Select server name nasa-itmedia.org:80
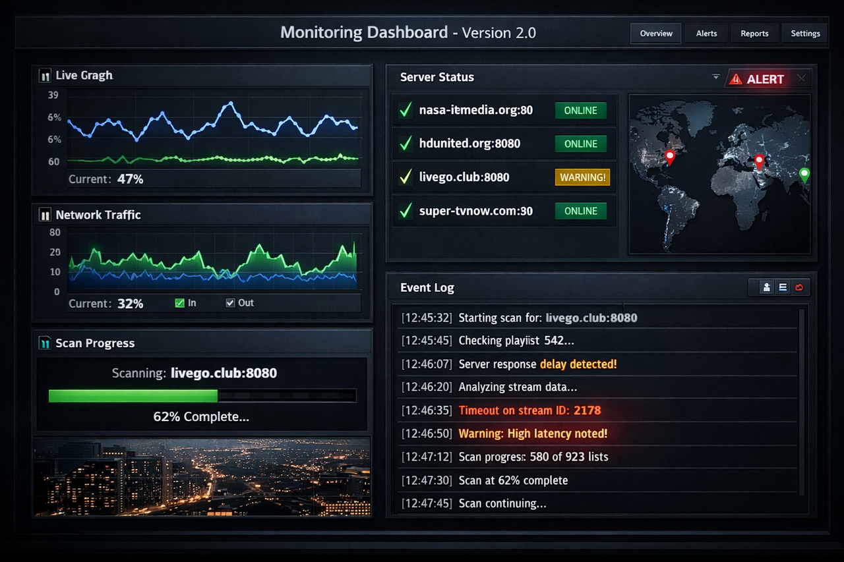 476,110
